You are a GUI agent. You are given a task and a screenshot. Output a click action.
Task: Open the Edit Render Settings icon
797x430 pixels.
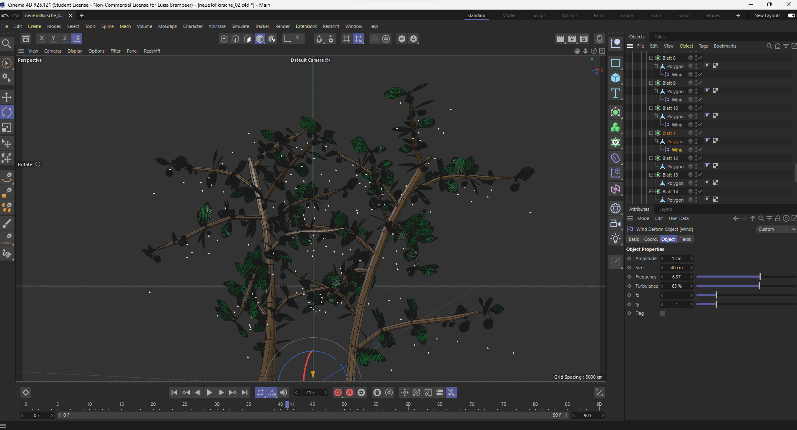[584, 39]
